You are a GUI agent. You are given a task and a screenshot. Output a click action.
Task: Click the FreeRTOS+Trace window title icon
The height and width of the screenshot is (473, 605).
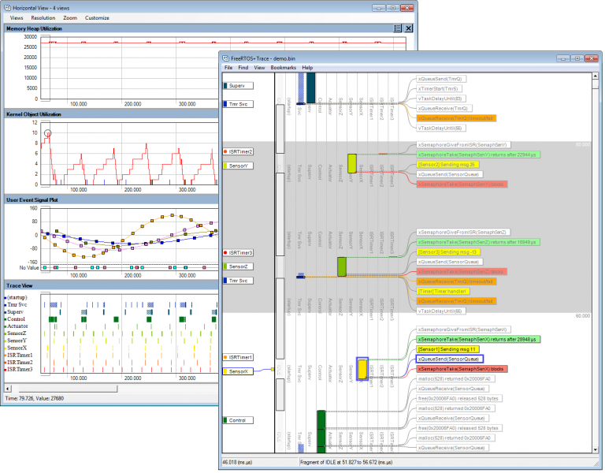click(x=226, y=58)
